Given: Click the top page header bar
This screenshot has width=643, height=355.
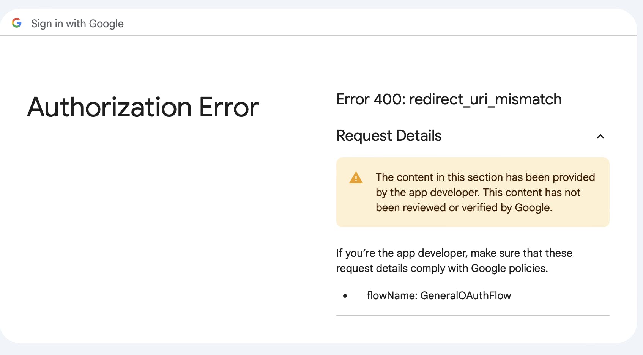Looking at the screenshot, I should point(321,23).
